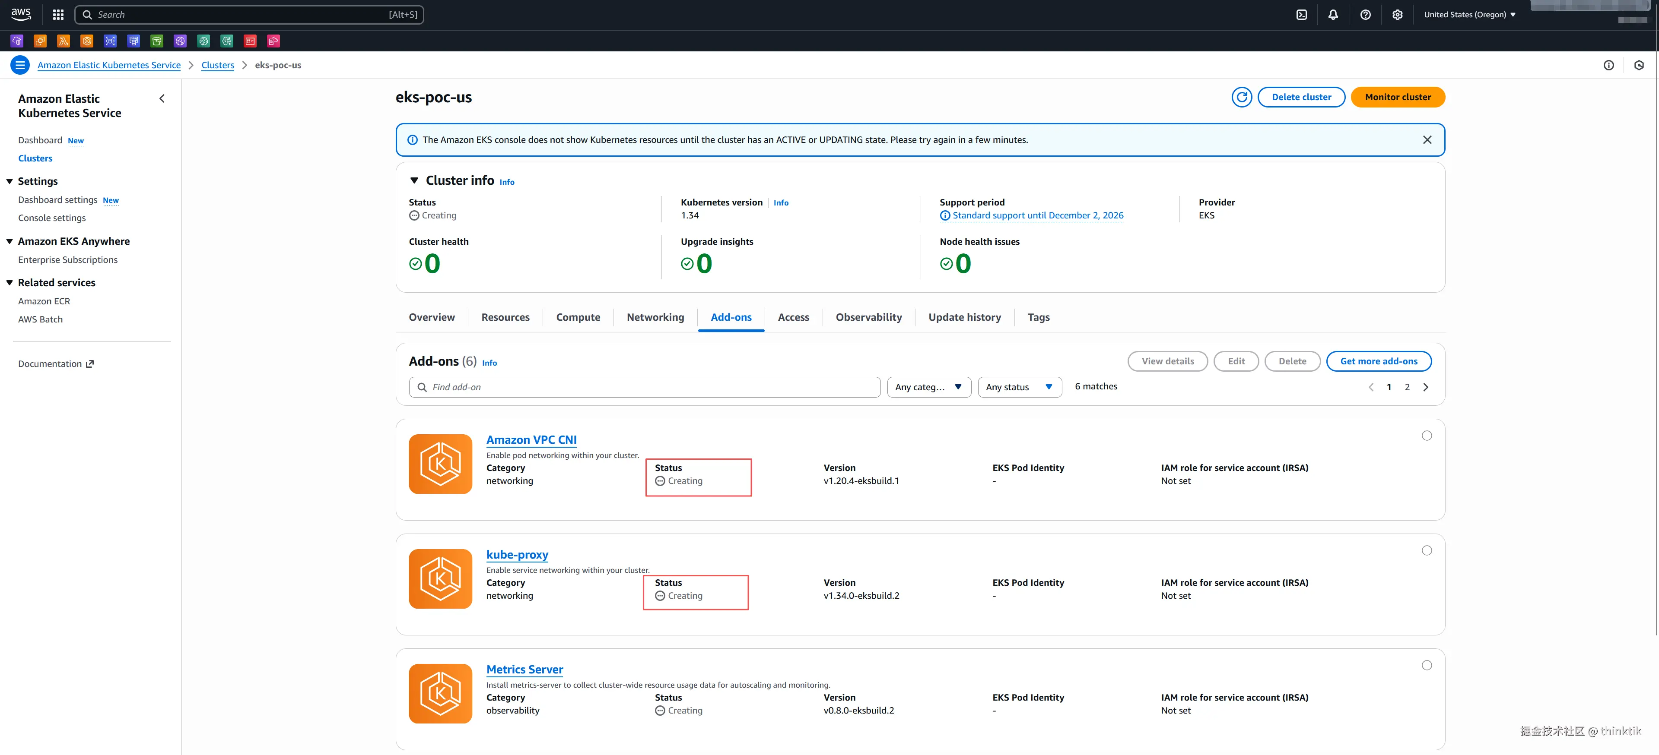Select the Metrics Server radio button

tap(1427, 666)
